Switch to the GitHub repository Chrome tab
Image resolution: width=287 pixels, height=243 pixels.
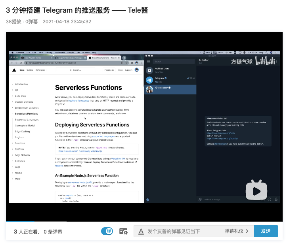coord(71,58)
